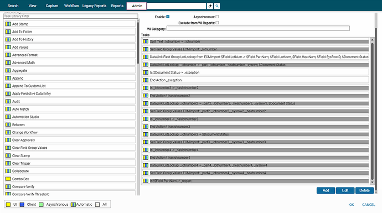The image size is (382, 213).
Task: Click the Tasks list scroll-down arrow
Action: tap(372, 183)
